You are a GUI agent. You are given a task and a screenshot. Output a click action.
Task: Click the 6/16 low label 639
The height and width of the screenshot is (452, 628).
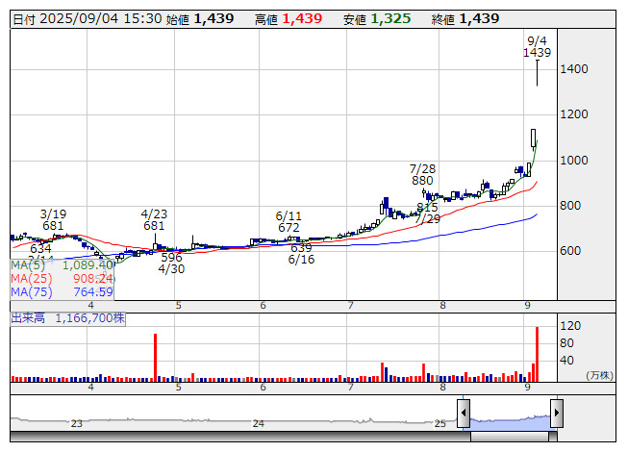(301, 248)
